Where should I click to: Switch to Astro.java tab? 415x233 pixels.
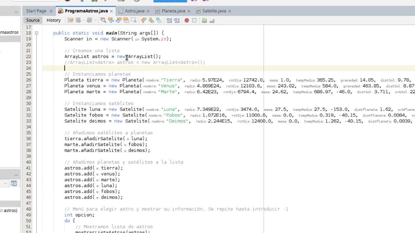click(x=135, y=11)
